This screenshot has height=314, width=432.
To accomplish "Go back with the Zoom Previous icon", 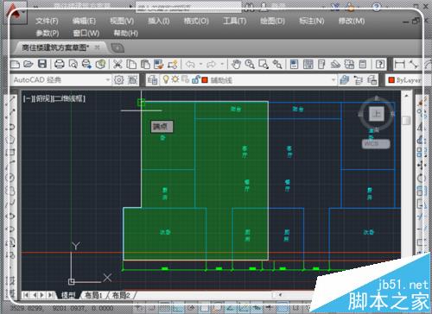I will coord(277,64).
